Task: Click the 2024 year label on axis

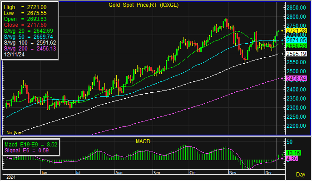Action: 11,177
